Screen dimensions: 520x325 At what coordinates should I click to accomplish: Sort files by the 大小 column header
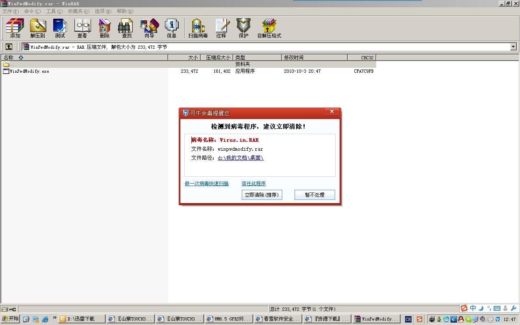[x=184, y=58]
